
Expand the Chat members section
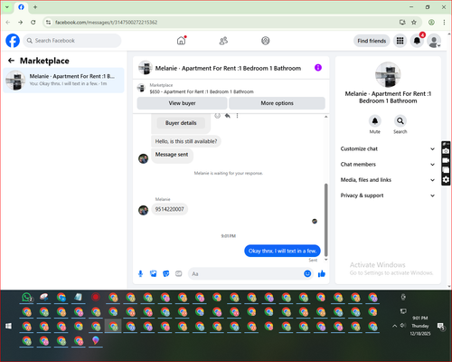pyautogui.click(x=388, y=165)
